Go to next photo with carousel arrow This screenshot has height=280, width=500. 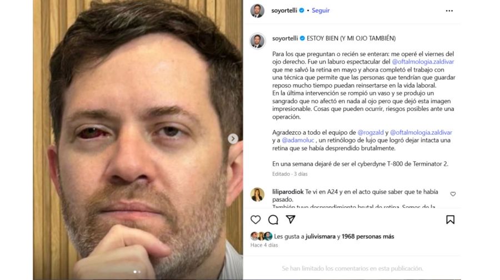tap(233, 139)
